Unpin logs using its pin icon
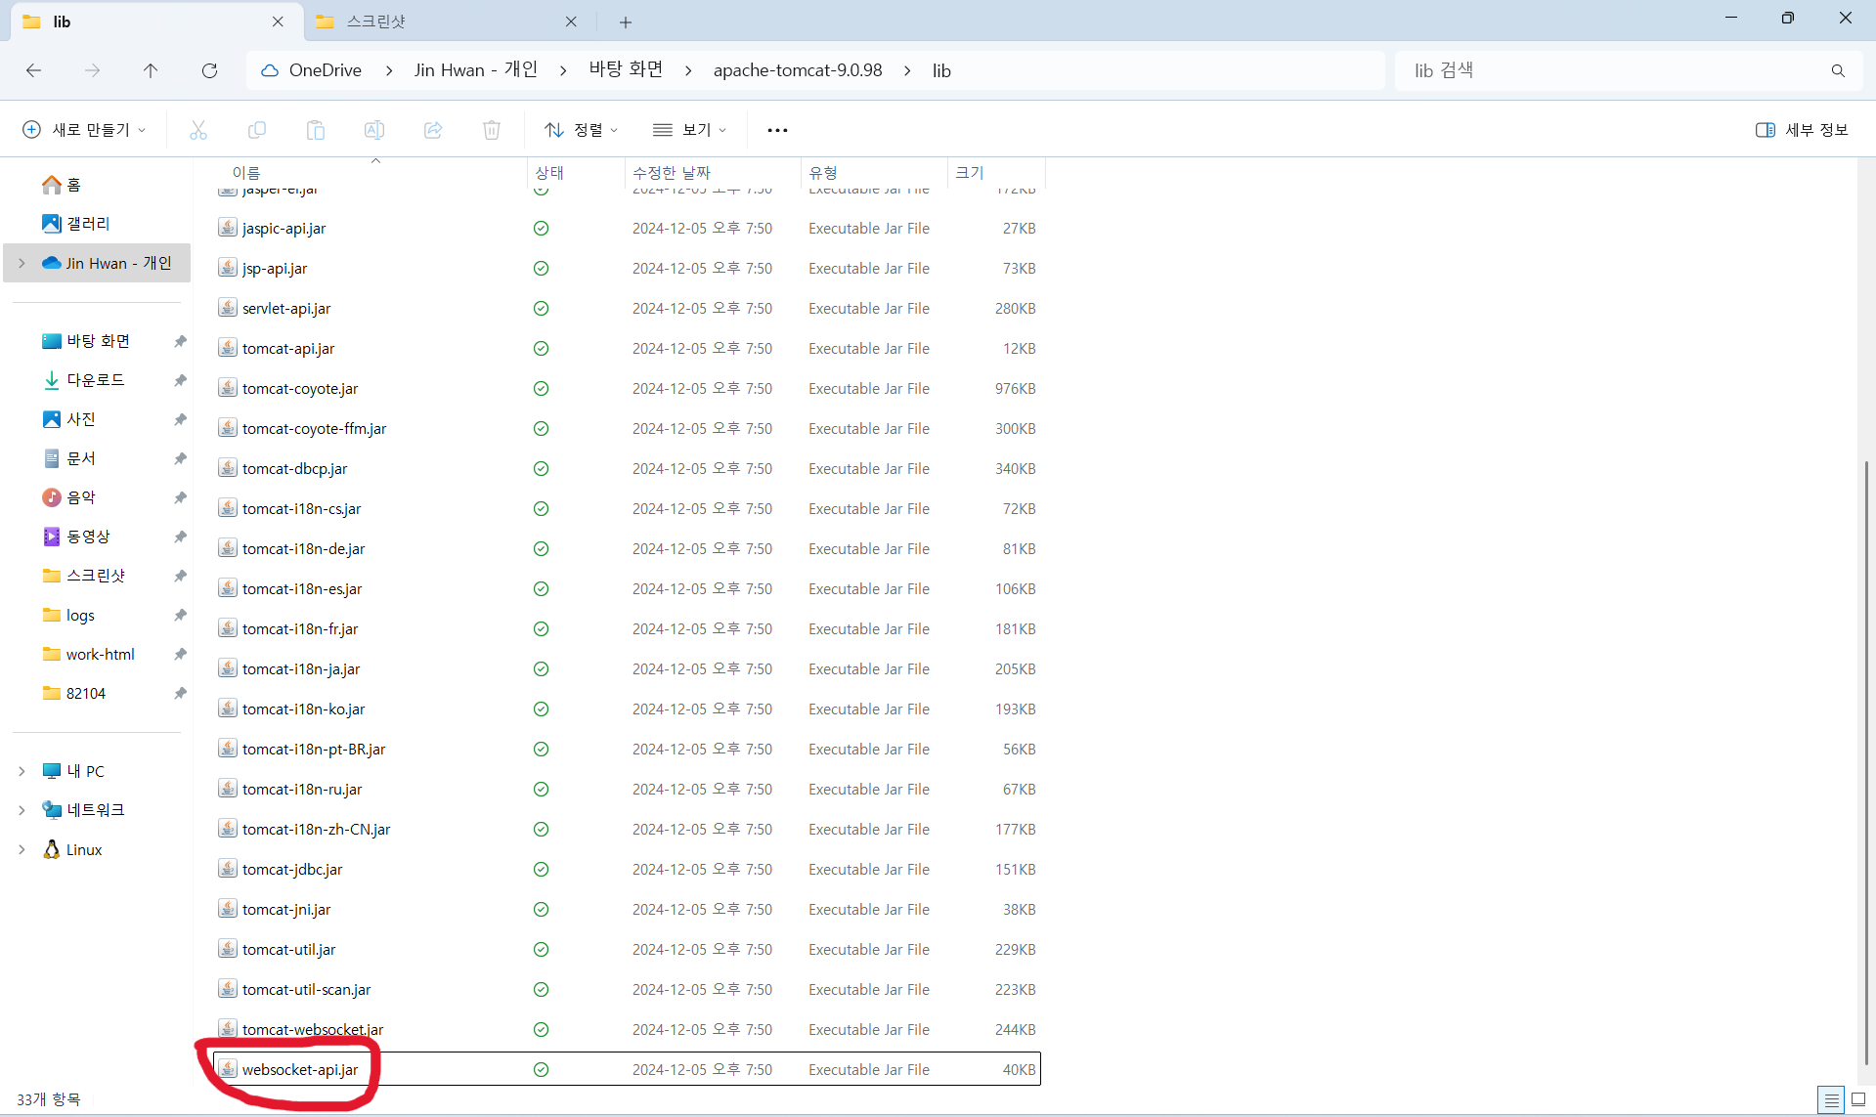 pyautogui.click(x=180, y=615)
